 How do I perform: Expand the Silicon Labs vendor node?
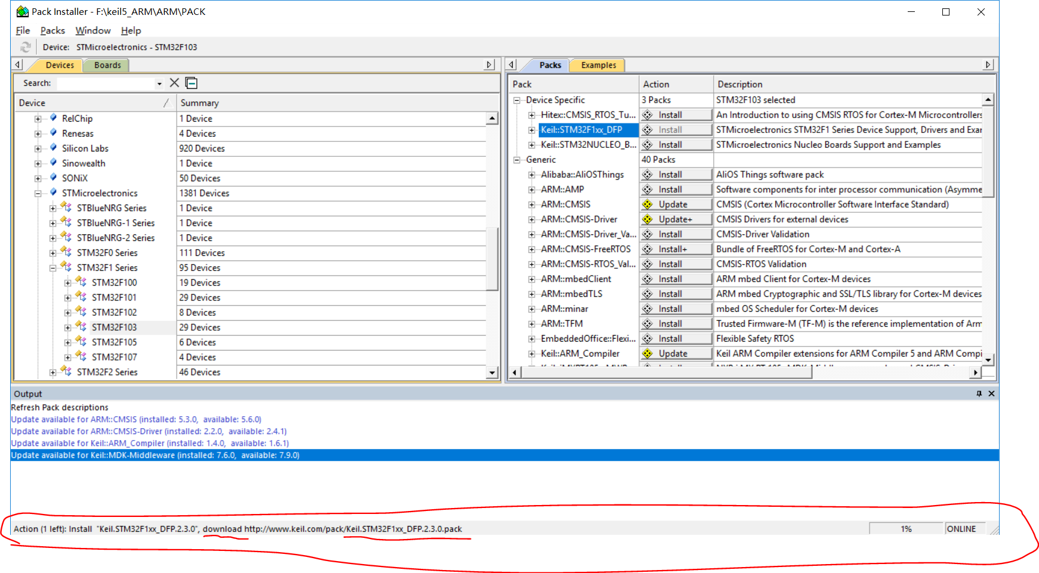click(38, 148)
